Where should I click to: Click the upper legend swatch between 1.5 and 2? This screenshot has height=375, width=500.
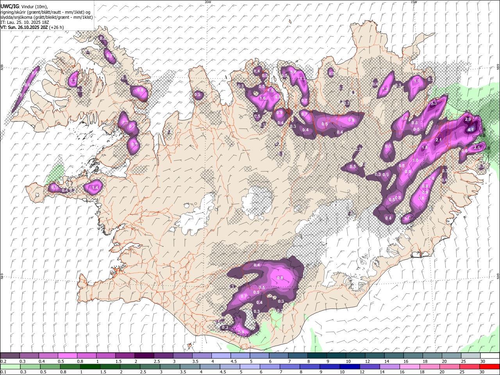(125, 356)
